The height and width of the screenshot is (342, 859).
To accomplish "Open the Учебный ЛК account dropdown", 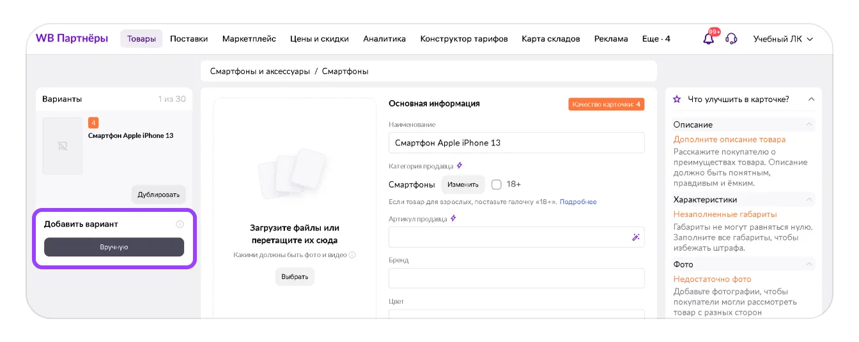I will [x=783, y=39].
